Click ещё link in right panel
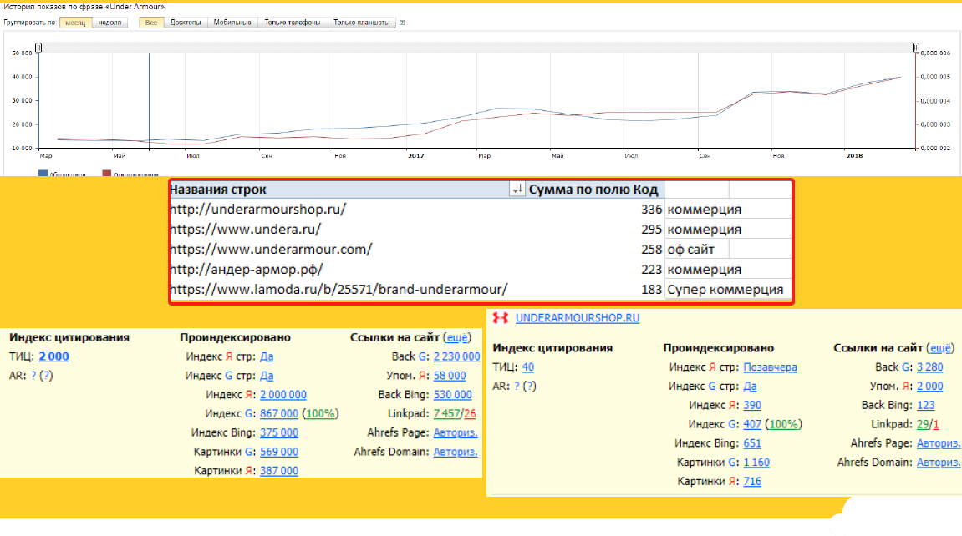This screenshot has height=536, width=962. (x=940, y=348)
